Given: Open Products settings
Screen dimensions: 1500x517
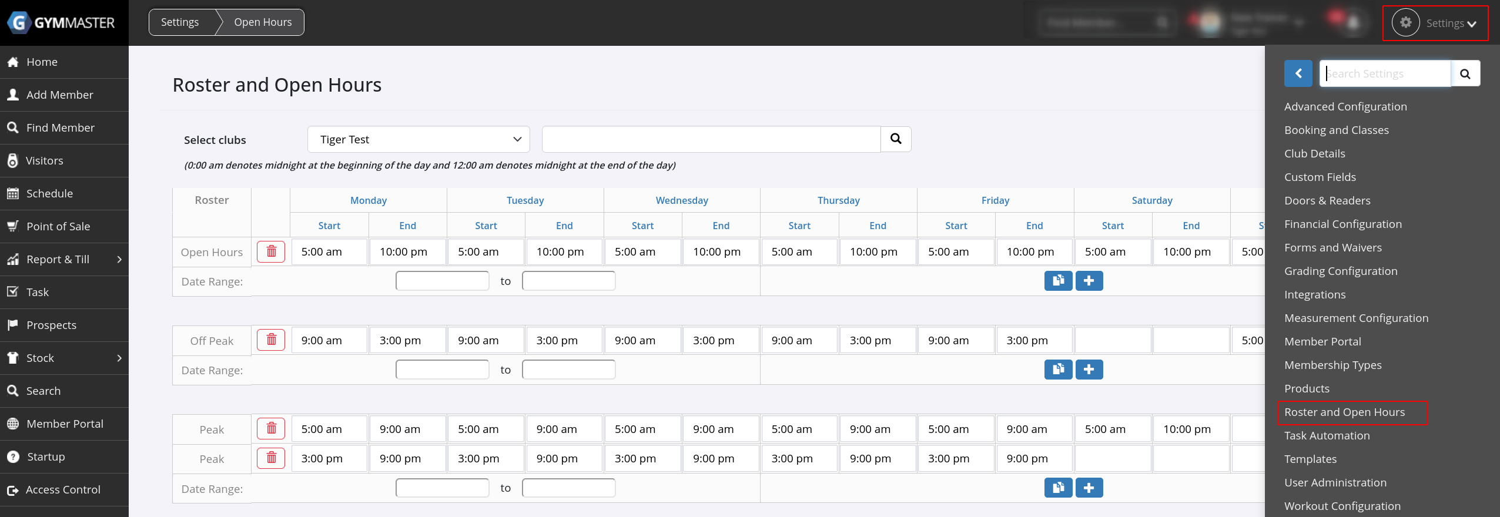Looking at the screenshot, I should 1307,389.
